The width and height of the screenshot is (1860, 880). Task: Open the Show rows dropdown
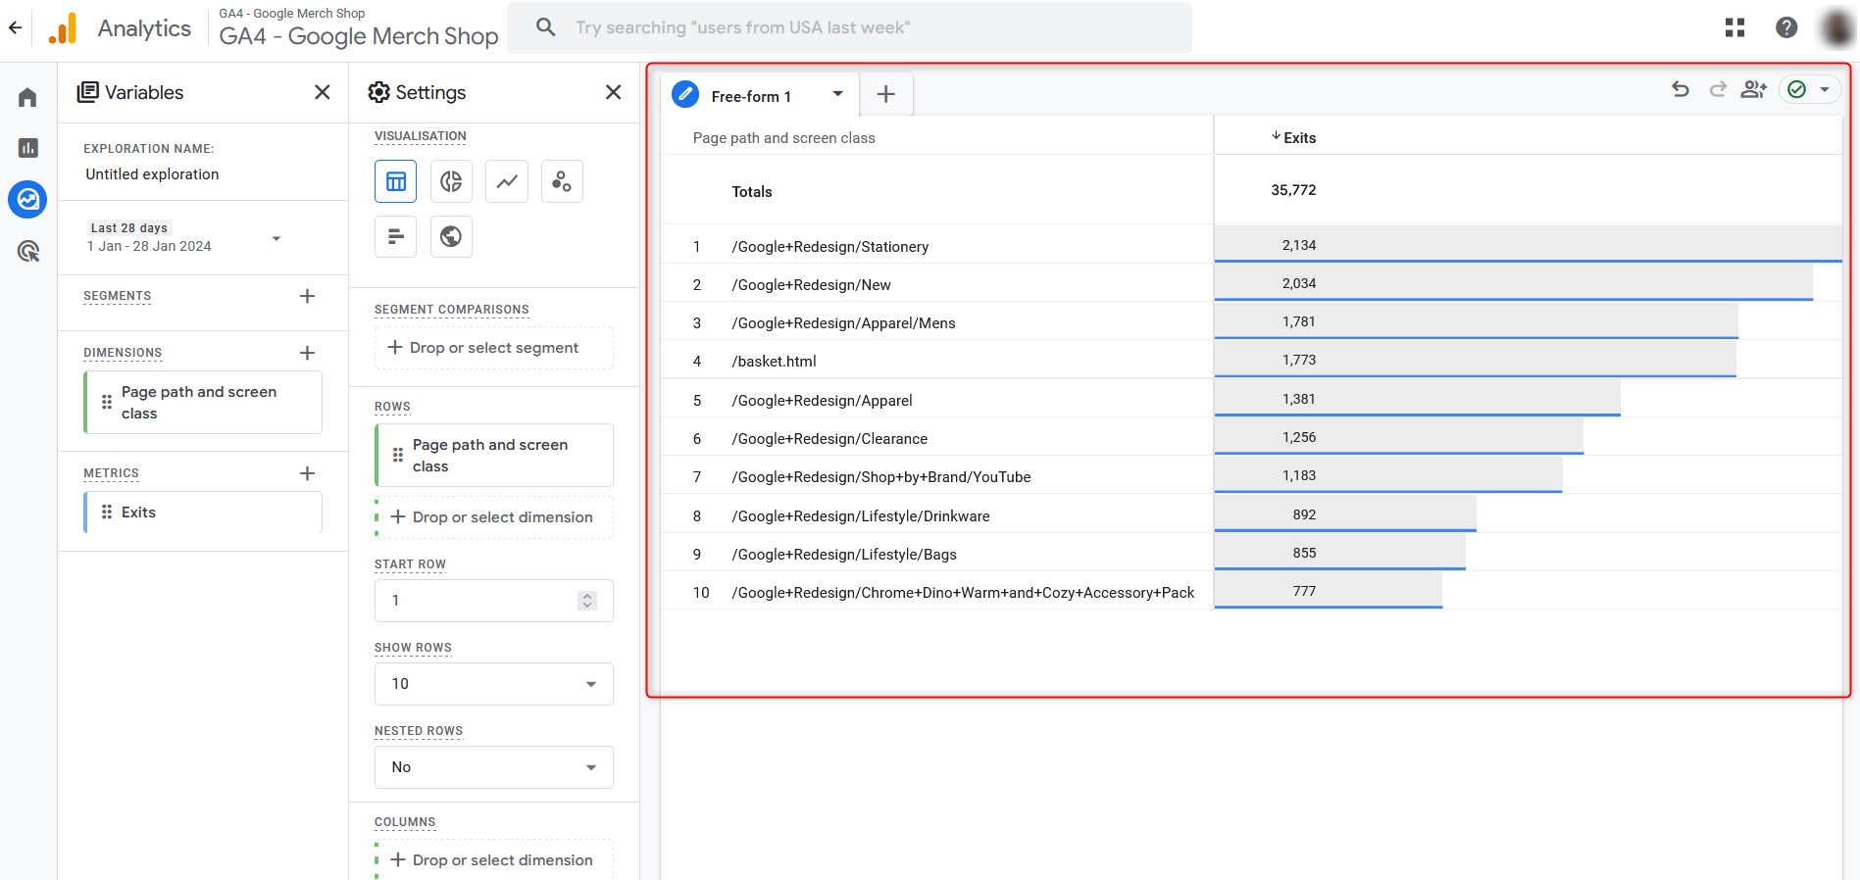point(494,684)
